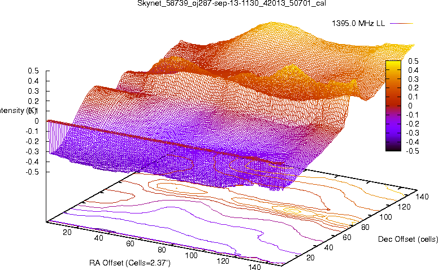Select the 0 label on the color bar
438x270 pixels.
pos(410,106)
